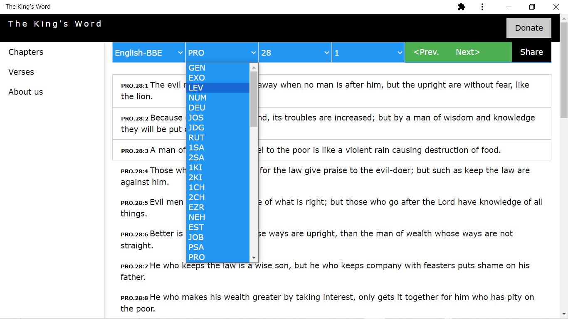Screen dimensions: 568x319
Task: Select 2SA from the book list
Action: pos(218,157)
